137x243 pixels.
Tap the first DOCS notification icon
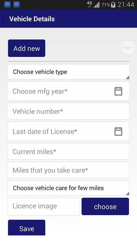pyautogui.click(x=7, y=5)
